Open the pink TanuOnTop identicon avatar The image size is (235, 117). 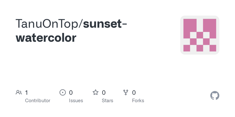point(200,35)
